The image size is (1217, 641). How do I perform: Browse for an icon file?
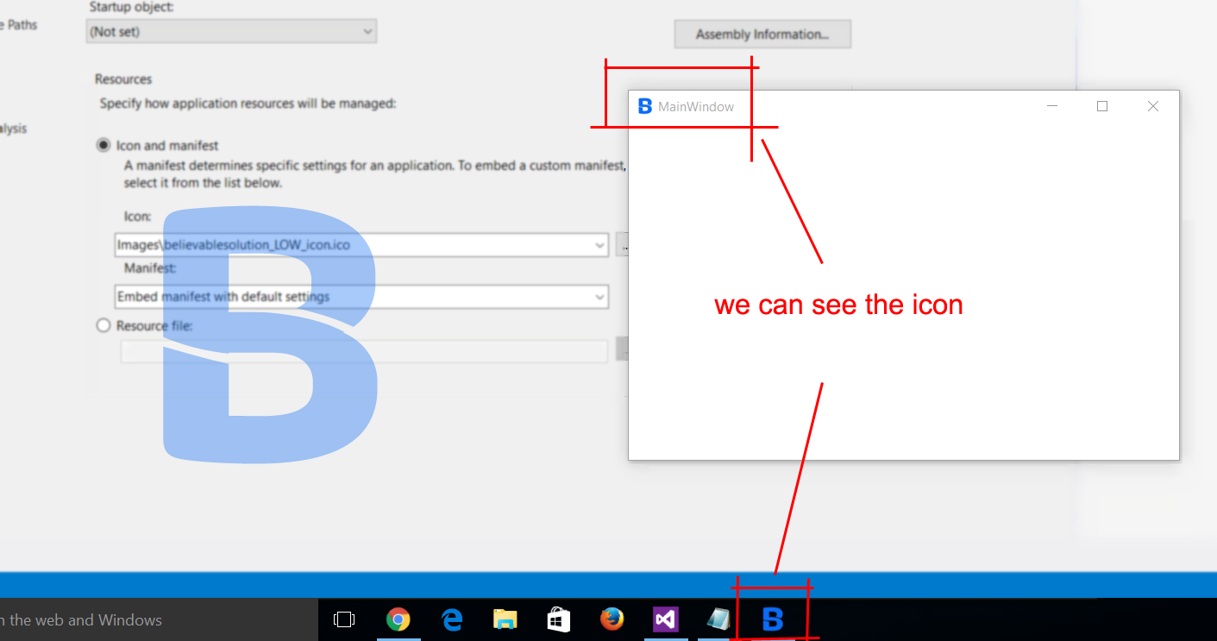pos(623,244)
